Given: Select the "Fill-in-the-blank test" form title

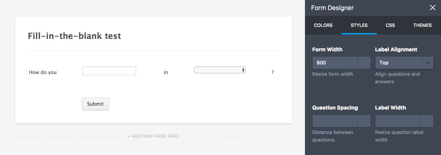Looking at the screenshot, I should 74,36.
